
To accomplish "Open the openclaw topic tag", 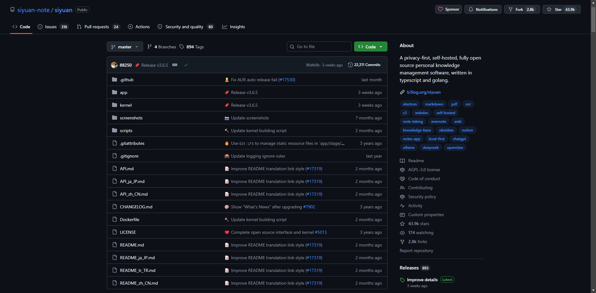I will 455,148.
